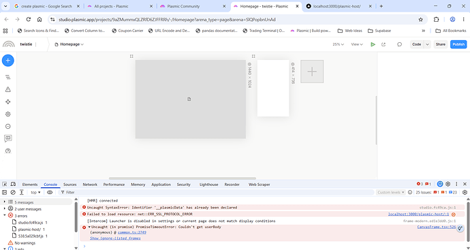
Task: Click the Plasmic rainbow logo
Action: pyautogui.click(x=8, y=44)
